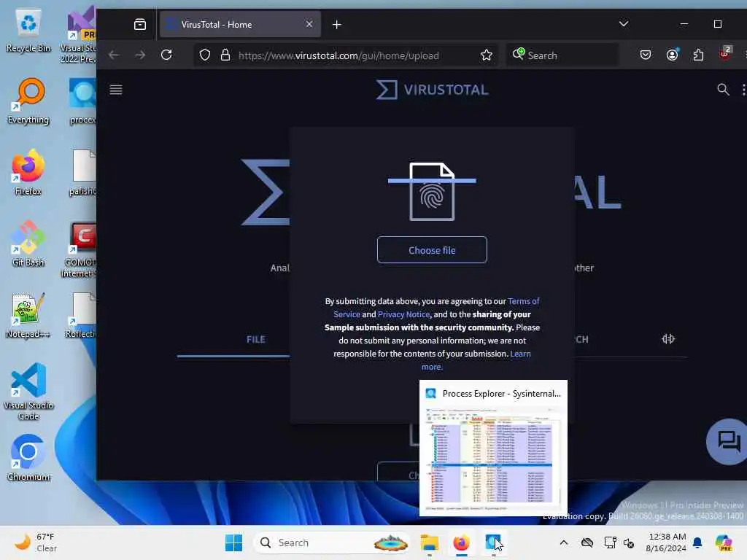Launch Visual Studio Code desktop shortcut
This screenshot has width=747, height=560.
[x=28, y=392]
